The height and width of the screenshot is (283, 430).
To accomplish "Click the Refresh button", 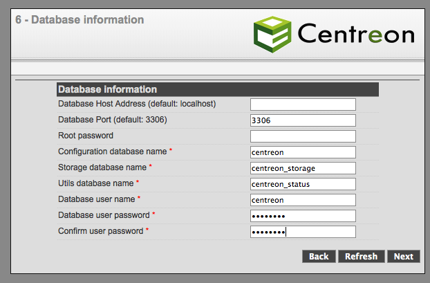I will click(361, 257).
